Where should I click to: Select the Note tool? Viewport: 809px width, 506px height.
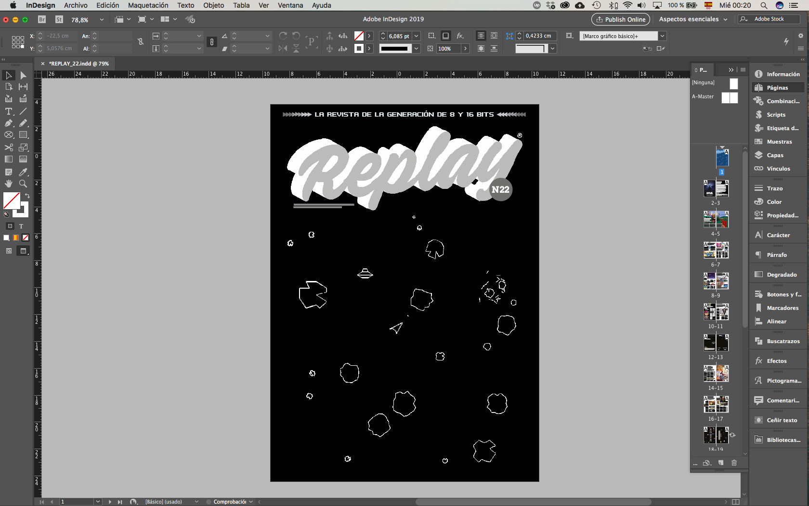pyautogui.click(x=9, y=172)
